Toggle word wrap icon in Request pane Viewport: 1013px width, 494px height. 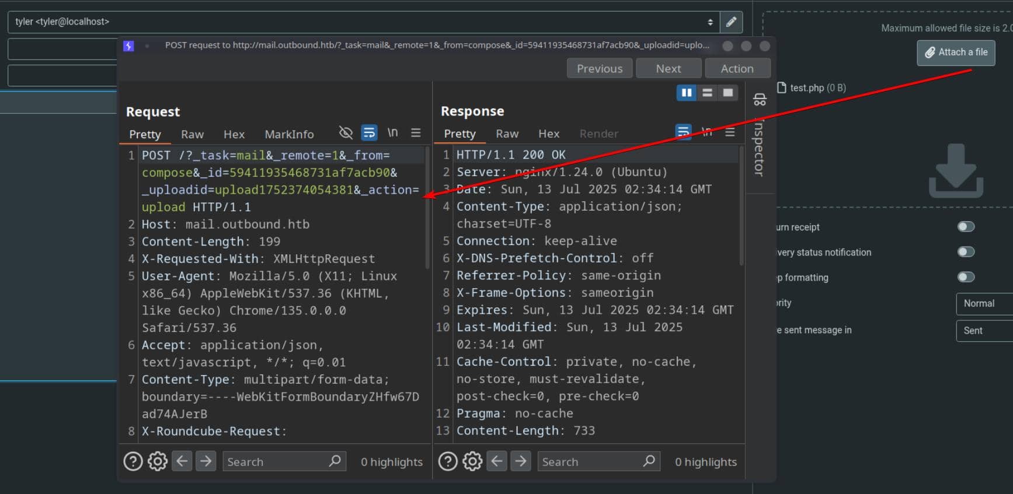pos(369,133)
